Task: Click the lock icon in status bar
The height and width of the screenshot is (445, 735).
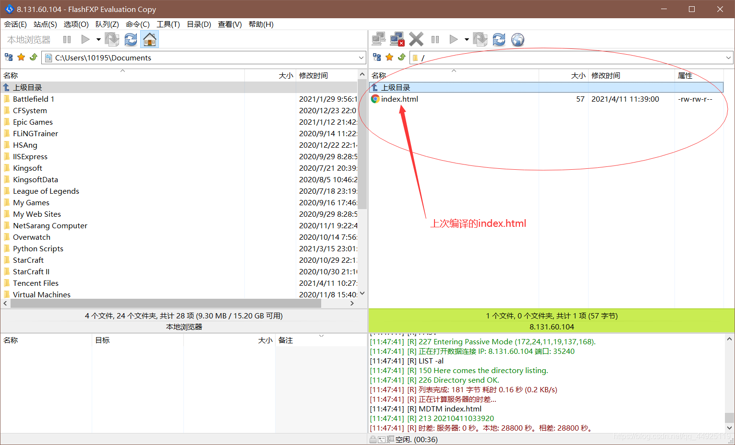Action: click(373, 439)
